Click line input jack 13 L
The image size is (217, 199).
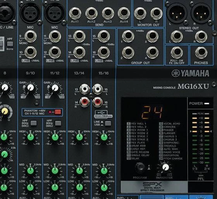click(x=79, y=36)
